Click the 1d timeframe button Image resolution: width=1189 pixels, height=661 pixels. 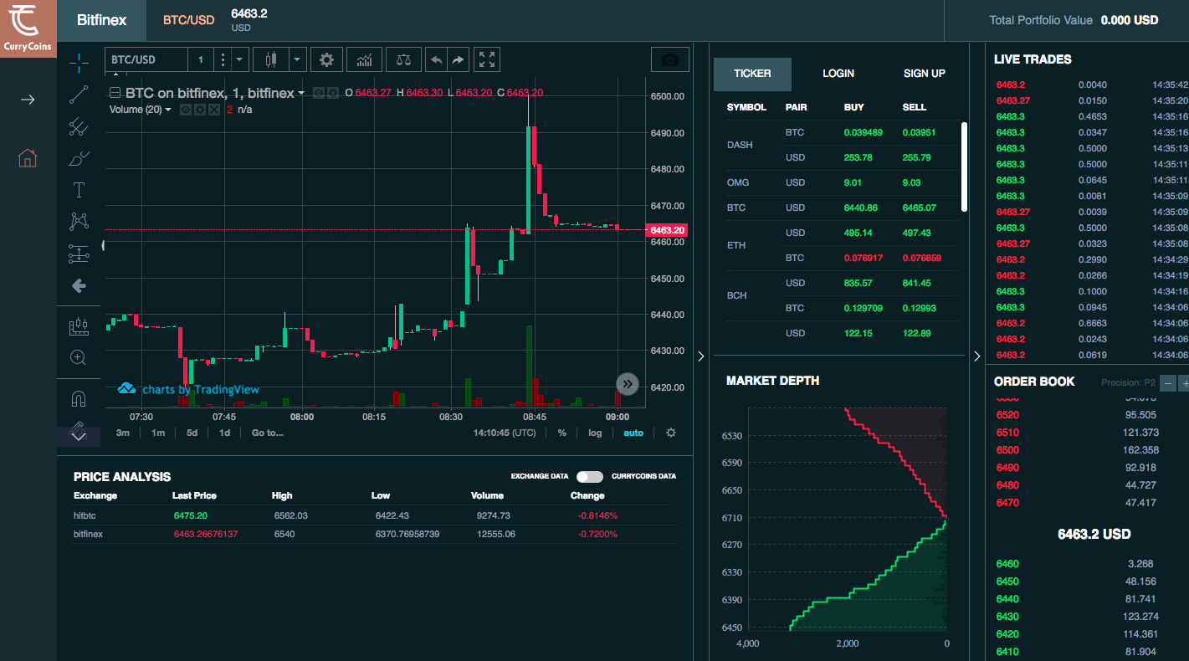click(223, 433)
